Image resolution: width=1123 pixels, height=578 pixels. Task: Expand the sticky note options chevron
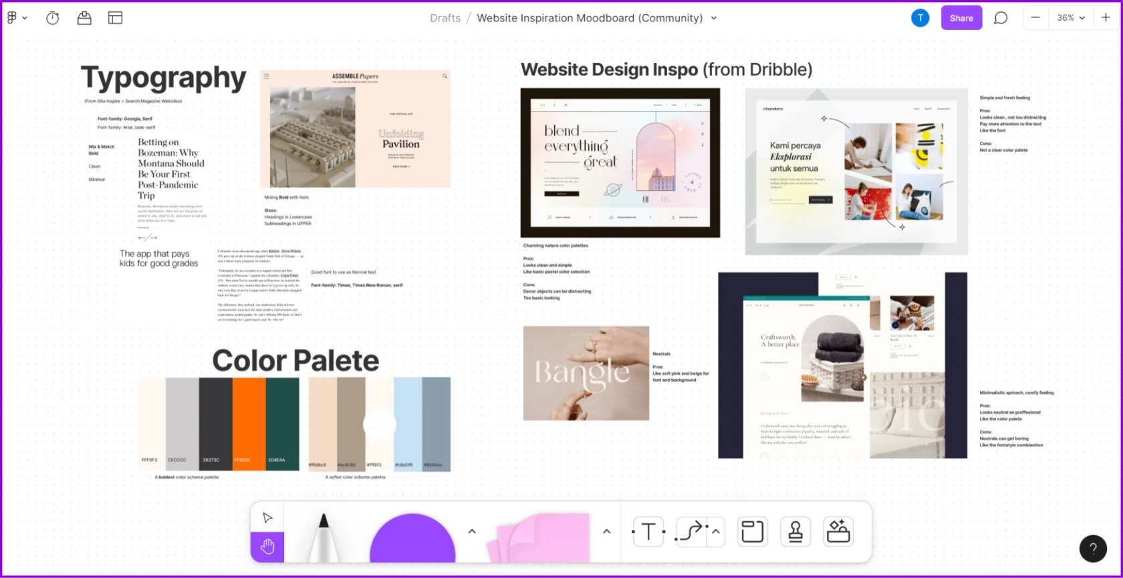click(x=606, y=532)
